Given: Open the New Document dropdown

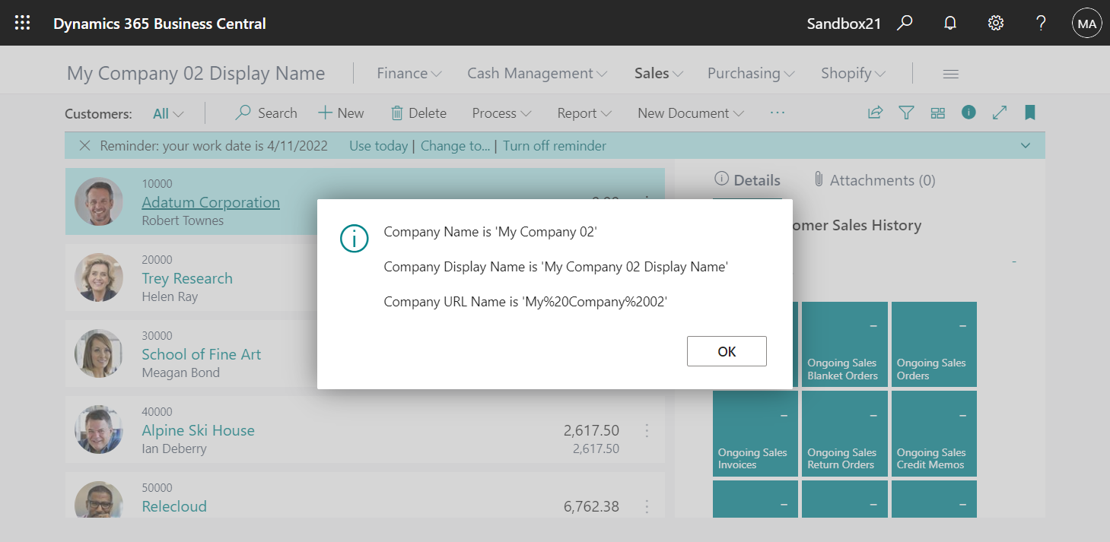Looking at the screenshot, I should [689, 113].
